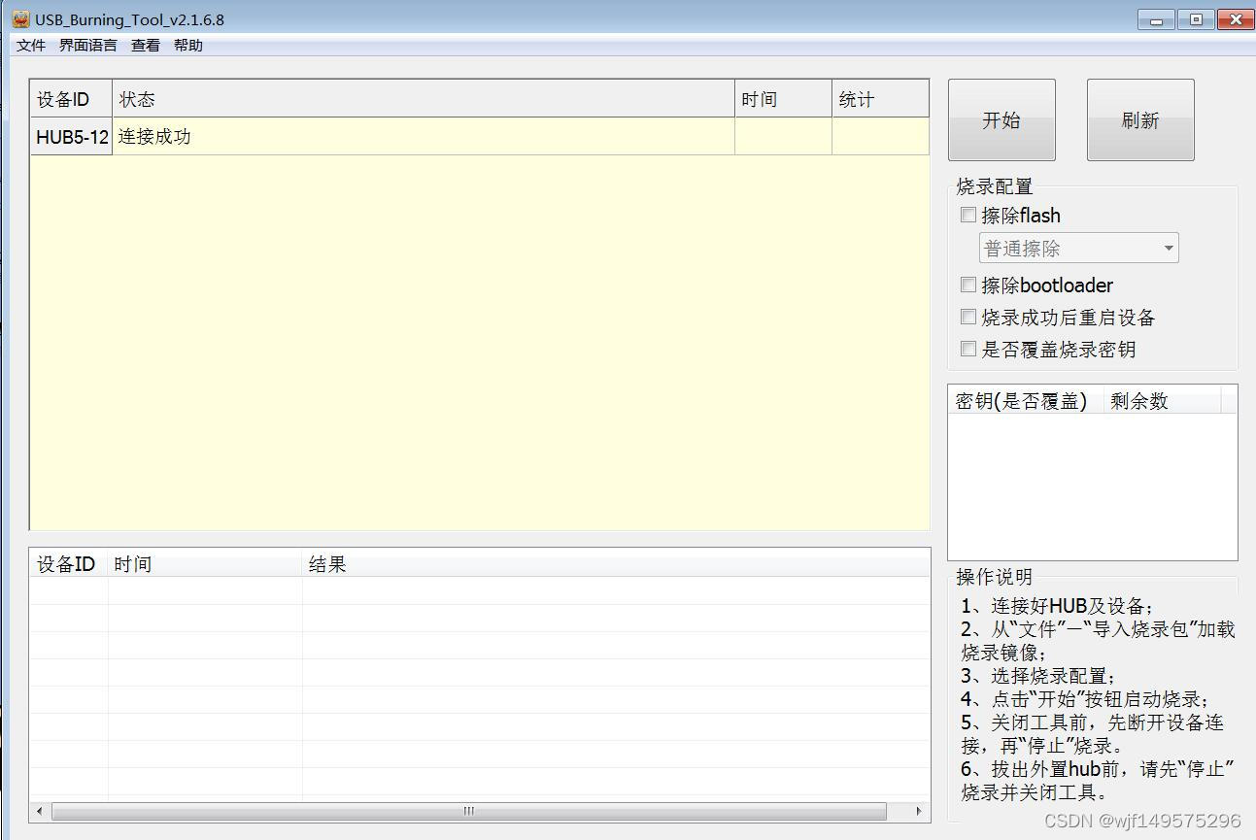The width and height of the screenshot is (1256, 840).
Task: Enable the 擦除flash checkbox
Action: (x=968, y=216)
